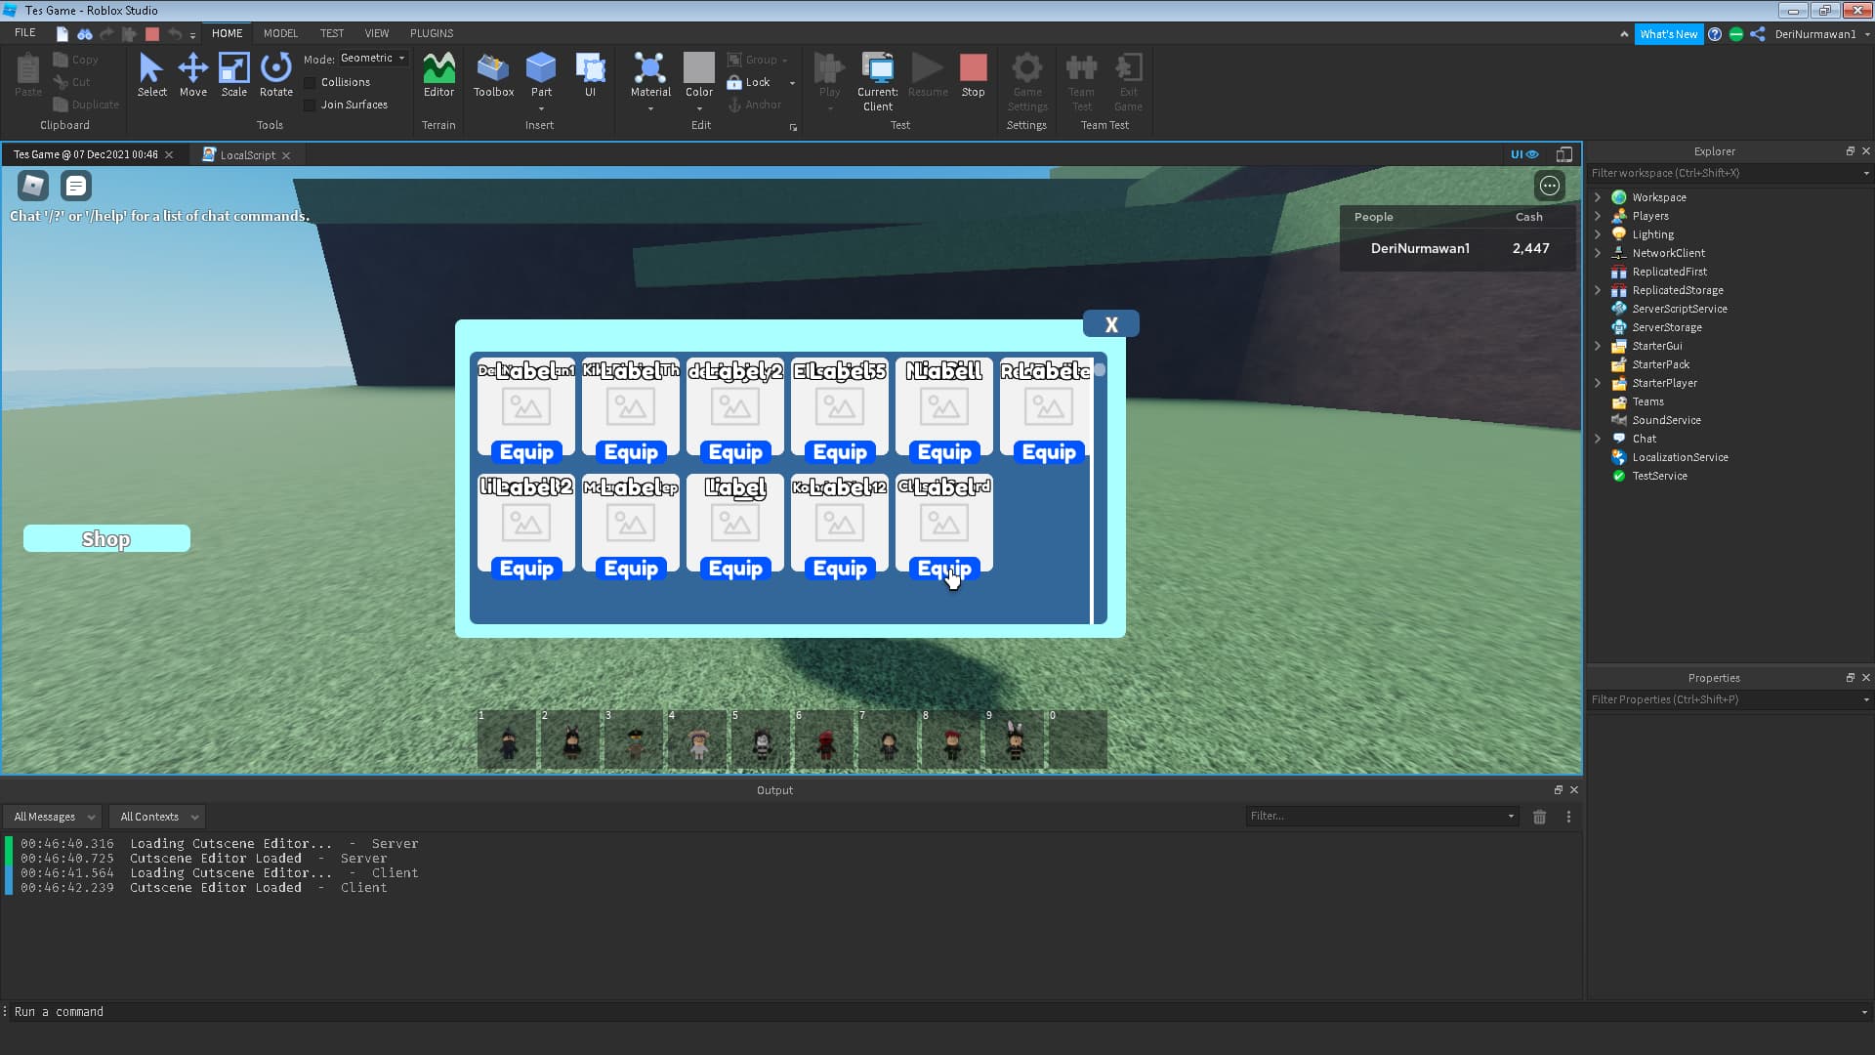Click the Shop button in the game
The width and height of the screenshot is (1875, 1055).
coord(105,538)
